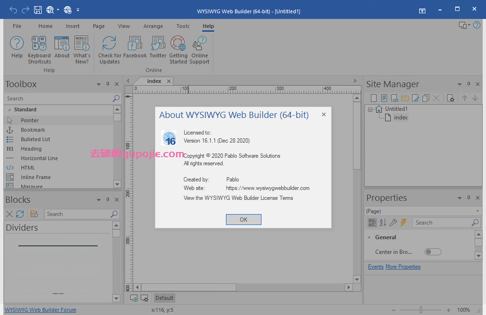The width and height of the screenshot is (486, 315).
Task: Open WYSIWYG Web Builder Forum link
Action: pos(40,310)
